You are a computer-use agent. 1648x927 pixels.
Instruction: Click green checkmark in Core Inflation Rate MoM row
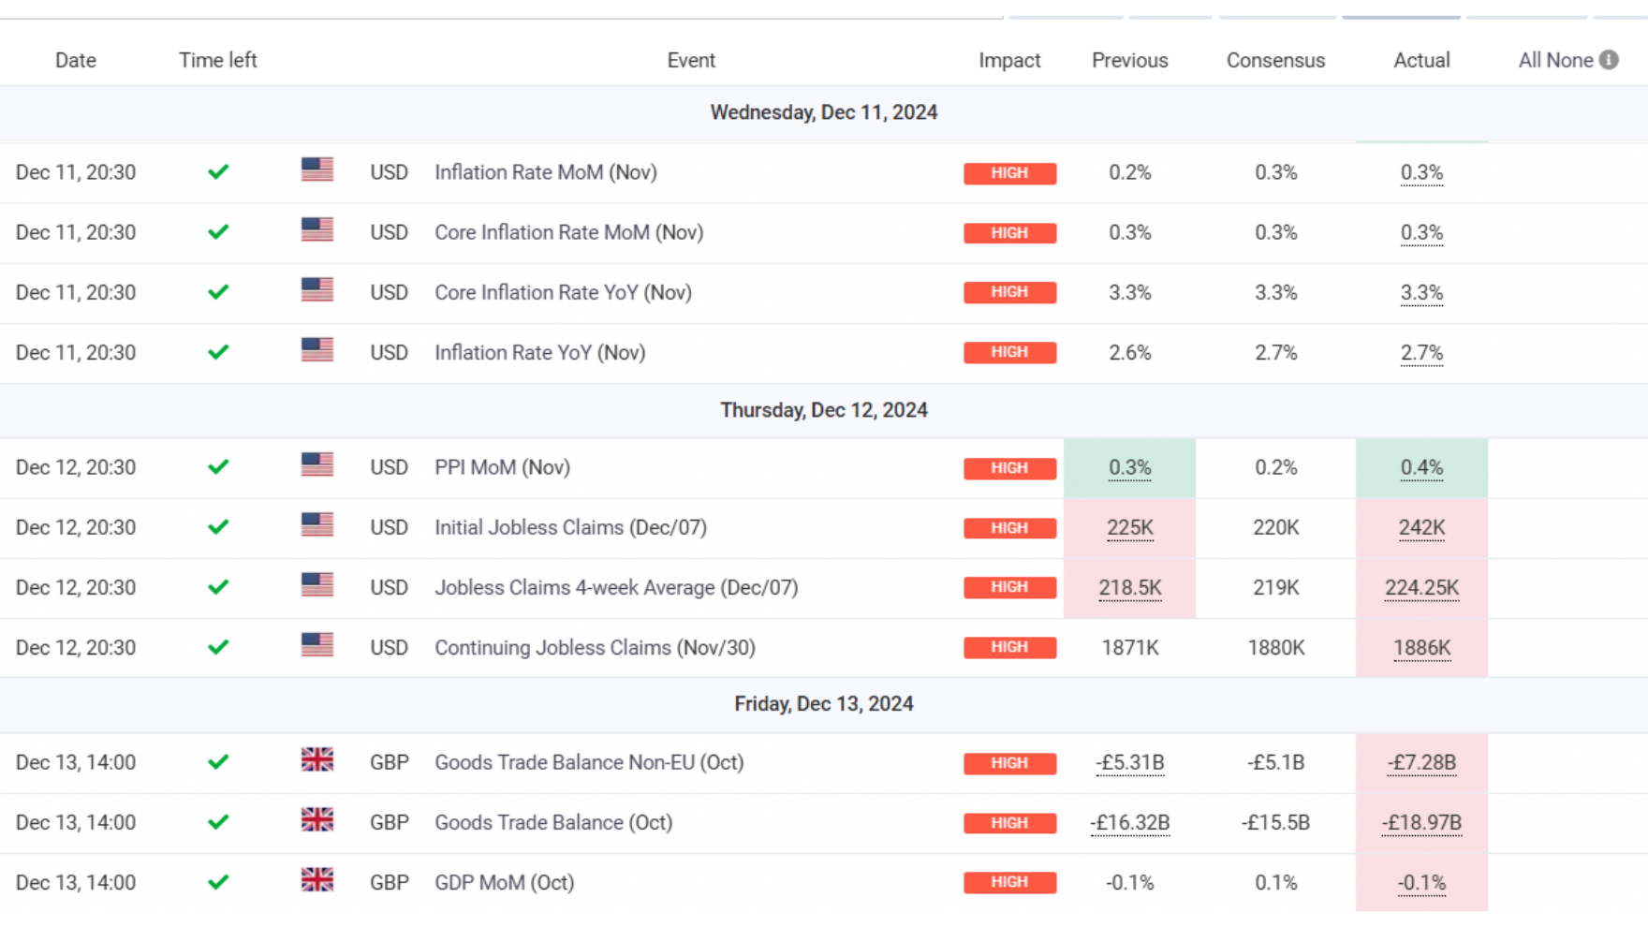(x=218, y=232)
